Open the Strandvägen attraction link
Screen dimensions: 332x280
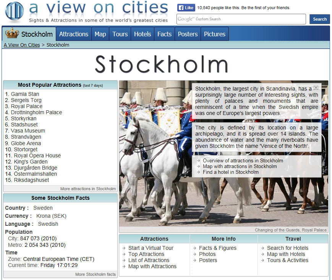[x=26, y=137]
